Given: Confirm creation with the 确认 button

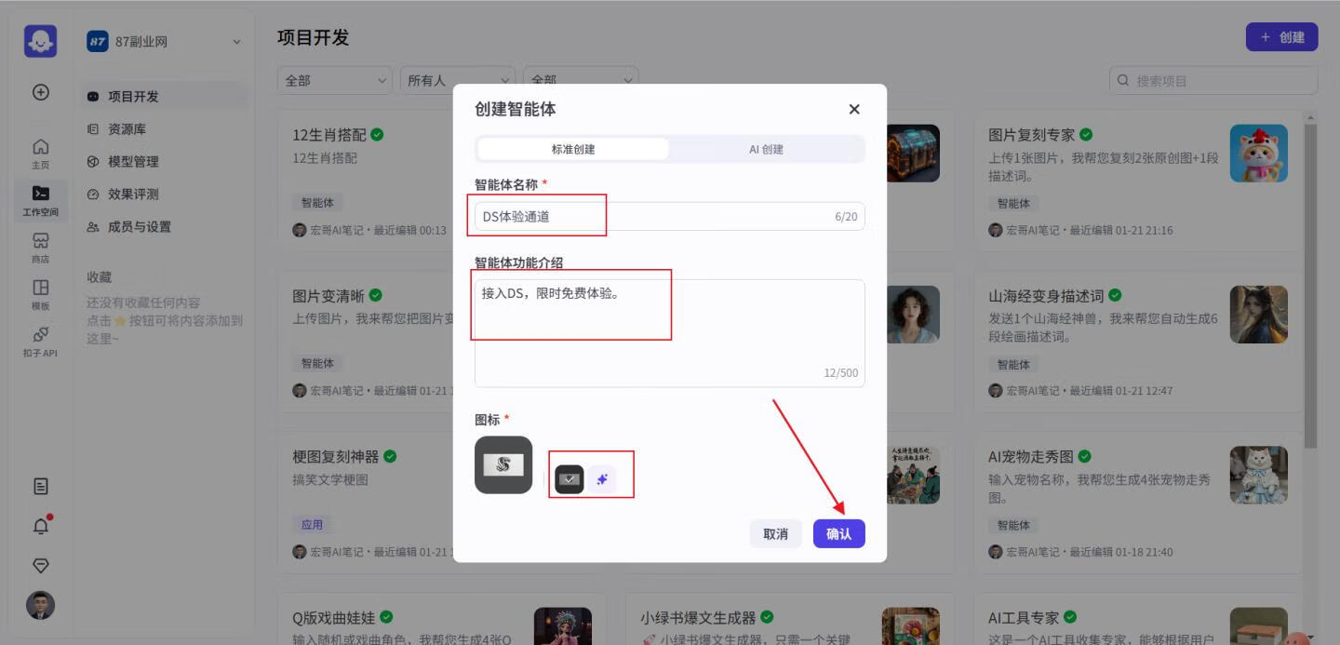Looking at the screenshot, I should (x=838, y=533).
